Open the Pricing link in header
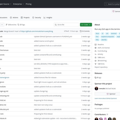This screenshot has width=120, height=120. (x=28, y=4)
